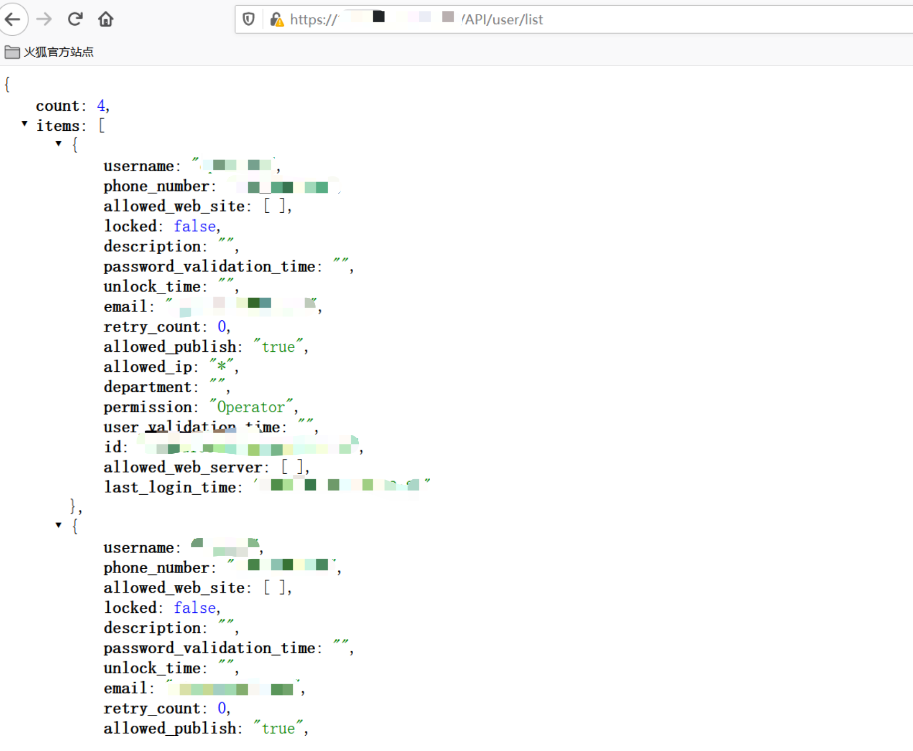This screenshot has height=751, width=913.
Task: Click the first user's locked false value
Action: (194, 226)
